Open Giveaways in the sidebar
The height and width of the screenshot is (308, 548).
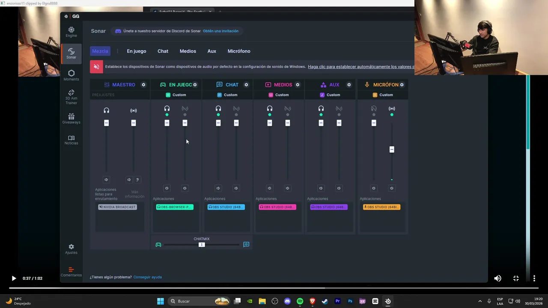(71, 118)
